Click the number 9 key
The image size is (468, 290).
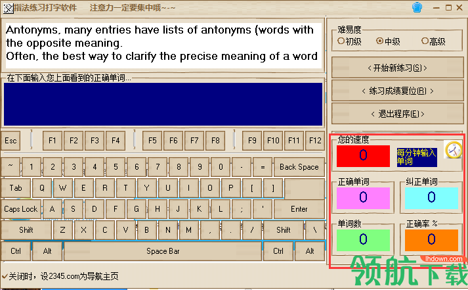(x=200, y=167)
